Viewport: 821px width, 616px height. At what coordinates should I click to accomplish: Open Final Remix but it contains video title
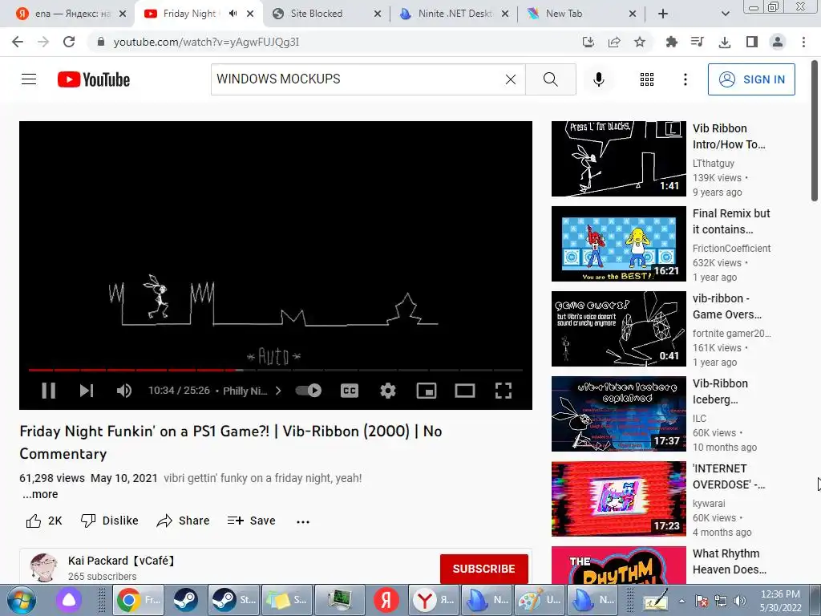pos(731,221)
